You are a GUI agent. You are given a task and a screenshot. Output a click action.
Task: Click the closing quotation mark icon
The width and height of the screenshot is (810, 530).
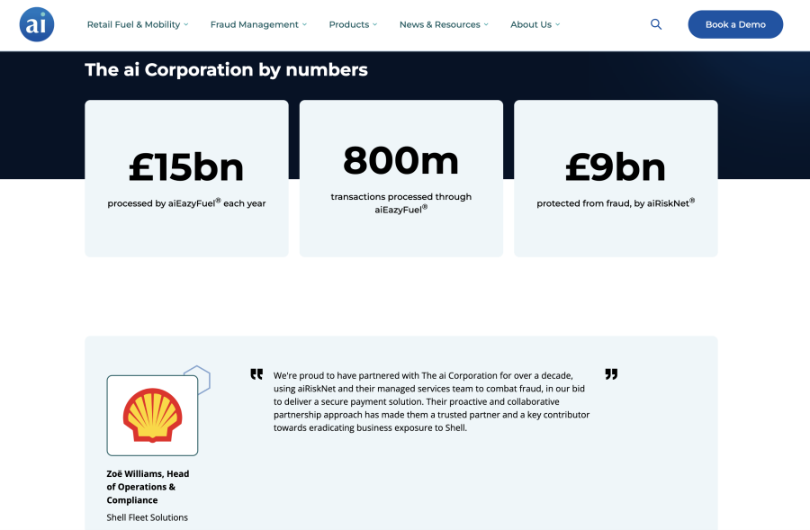pos(611,374)
